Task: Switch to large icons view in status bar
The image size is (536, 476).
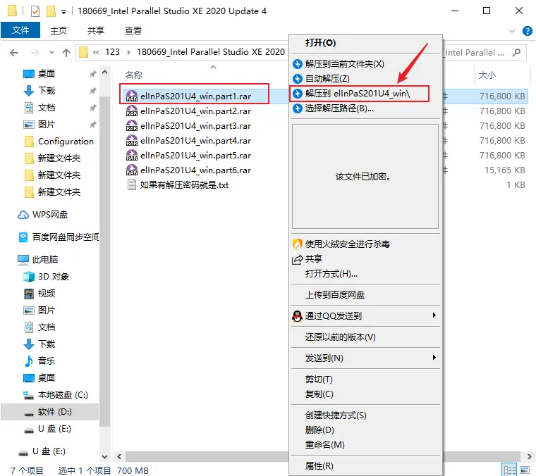Action: coord(525,470)
